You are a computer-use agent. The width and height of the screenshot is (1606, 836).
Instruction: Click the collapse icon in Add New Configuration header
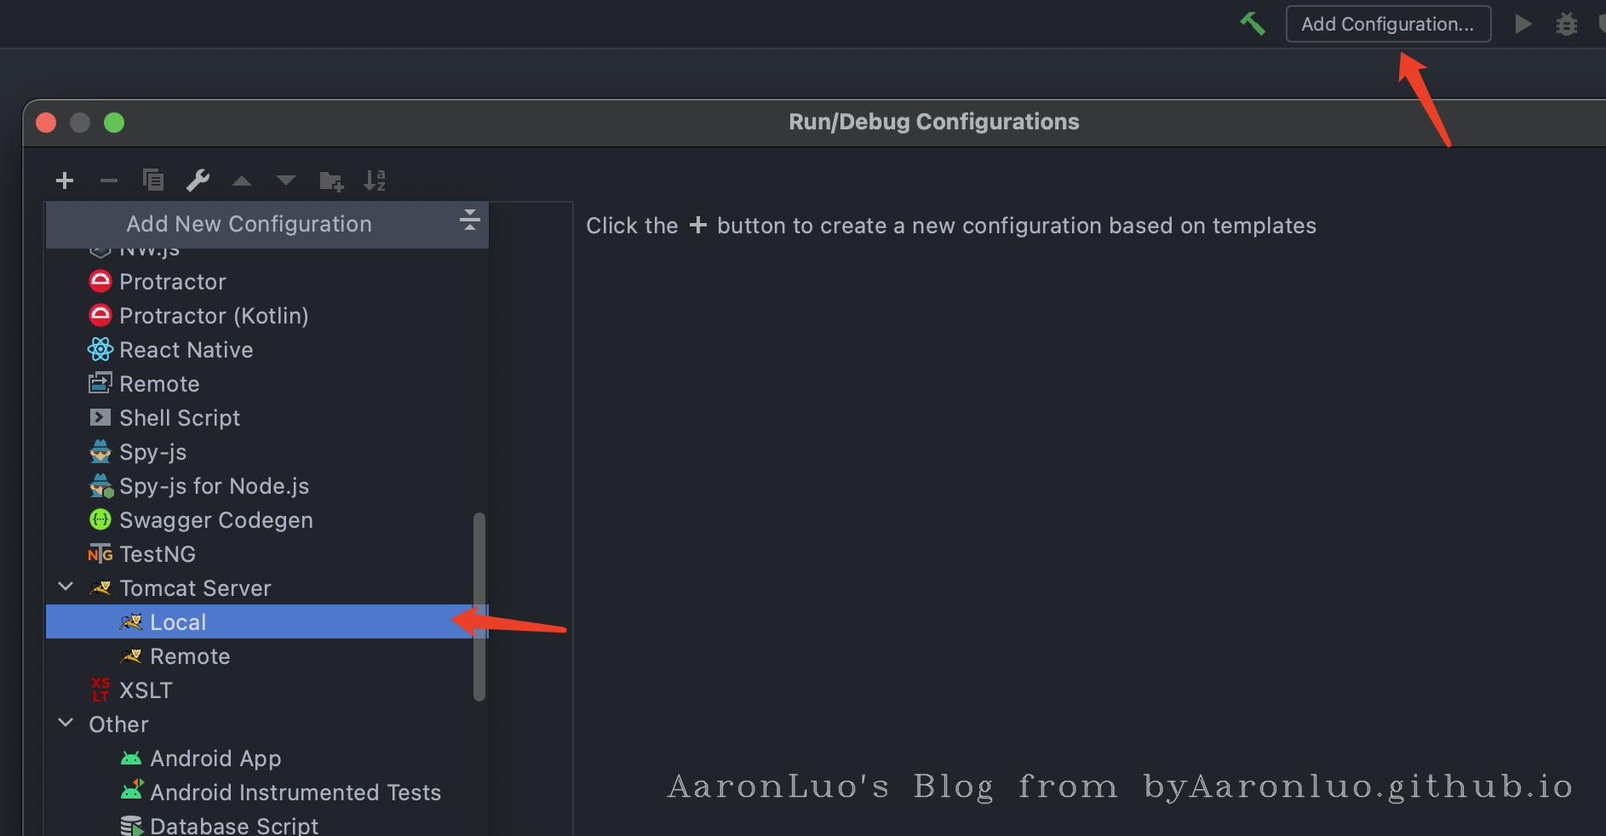469,220
